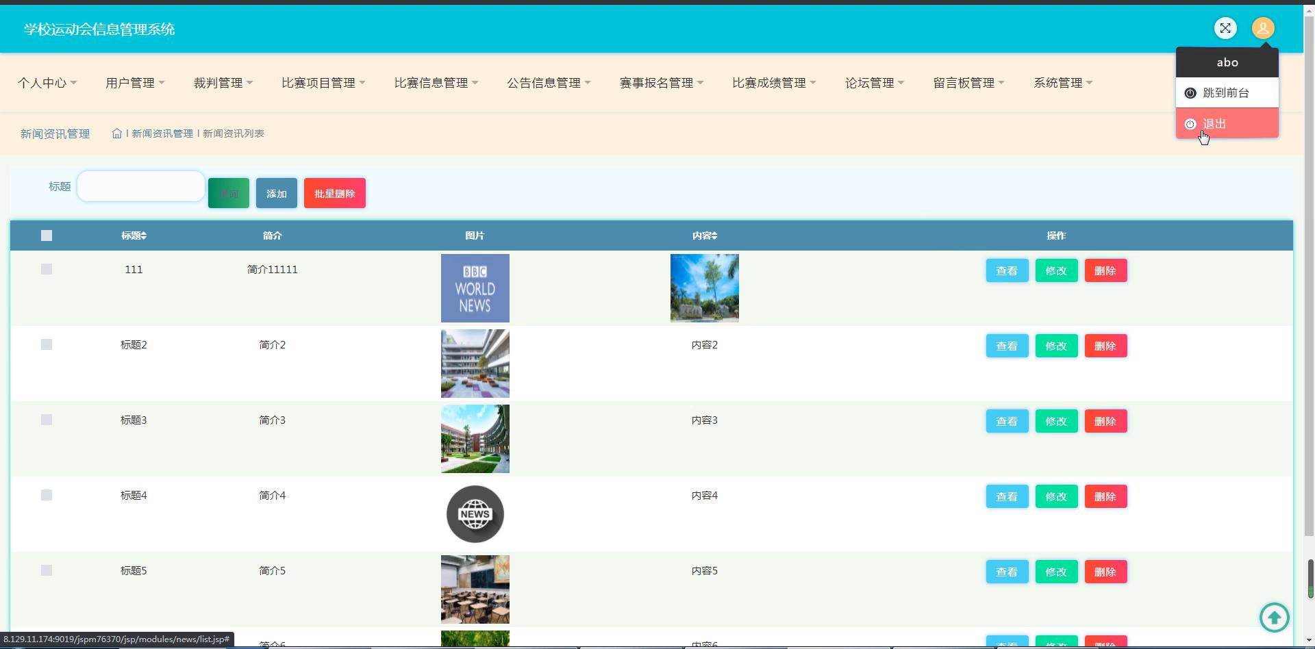Image resolution: width=1315 pixels, height=649 pixels.
Task: Select 退出 from the user menu
Action: pyautogui.click(x=1227, y=123)
